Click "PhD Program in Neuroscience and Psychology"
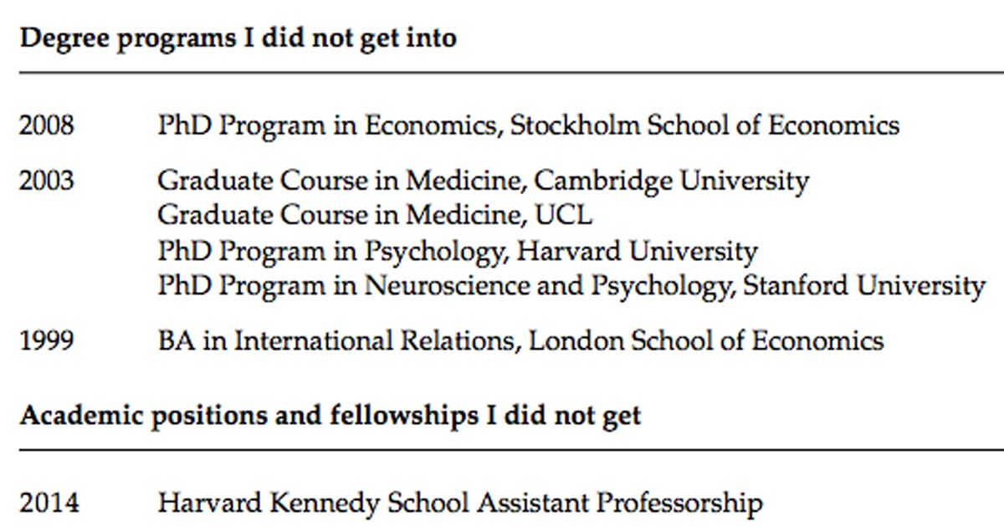 [442, 286]
